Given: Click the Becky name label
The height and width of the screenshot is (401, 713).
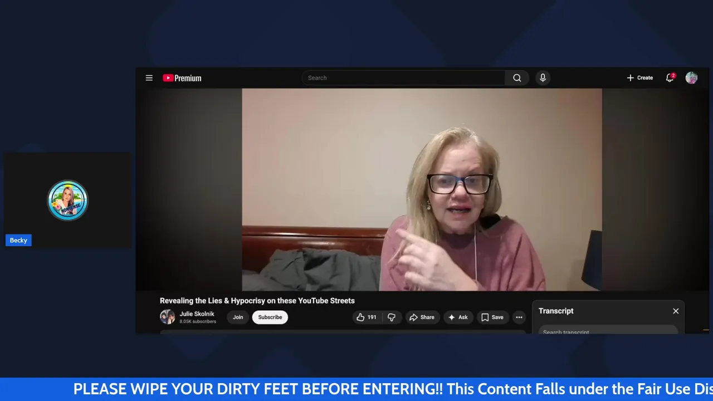Looking at the screenshot, I should pyautogui.click(x=18, y=240).
